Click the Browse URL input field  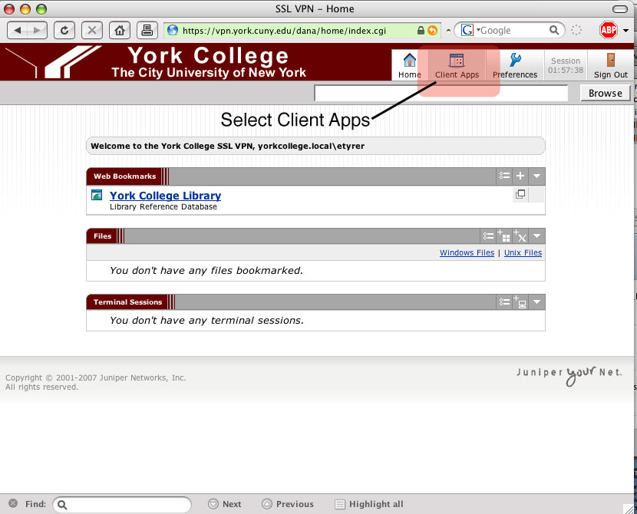(x=441, y=93)
